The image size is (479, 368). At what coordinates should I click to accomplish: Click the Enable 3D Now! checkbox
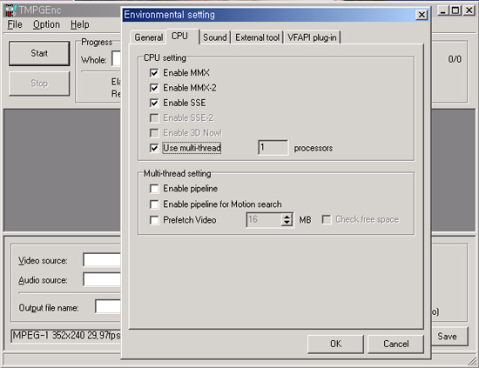pos(154,133)
